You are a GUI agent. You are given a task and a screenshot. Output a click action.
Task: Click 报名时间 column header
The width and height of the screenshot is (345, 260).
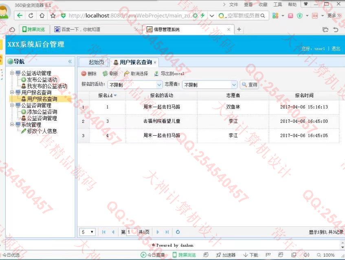click(x=304, y=95)
